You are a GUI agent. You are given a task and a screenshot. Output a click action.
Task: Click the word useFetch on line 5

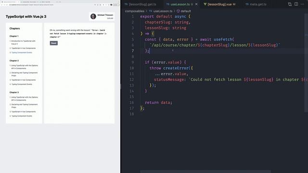click(x=223, y=39)
